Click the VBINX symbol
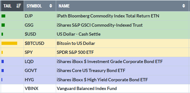Image resolution: width=190 pixels, height=93 pixels. pos(31,89)
